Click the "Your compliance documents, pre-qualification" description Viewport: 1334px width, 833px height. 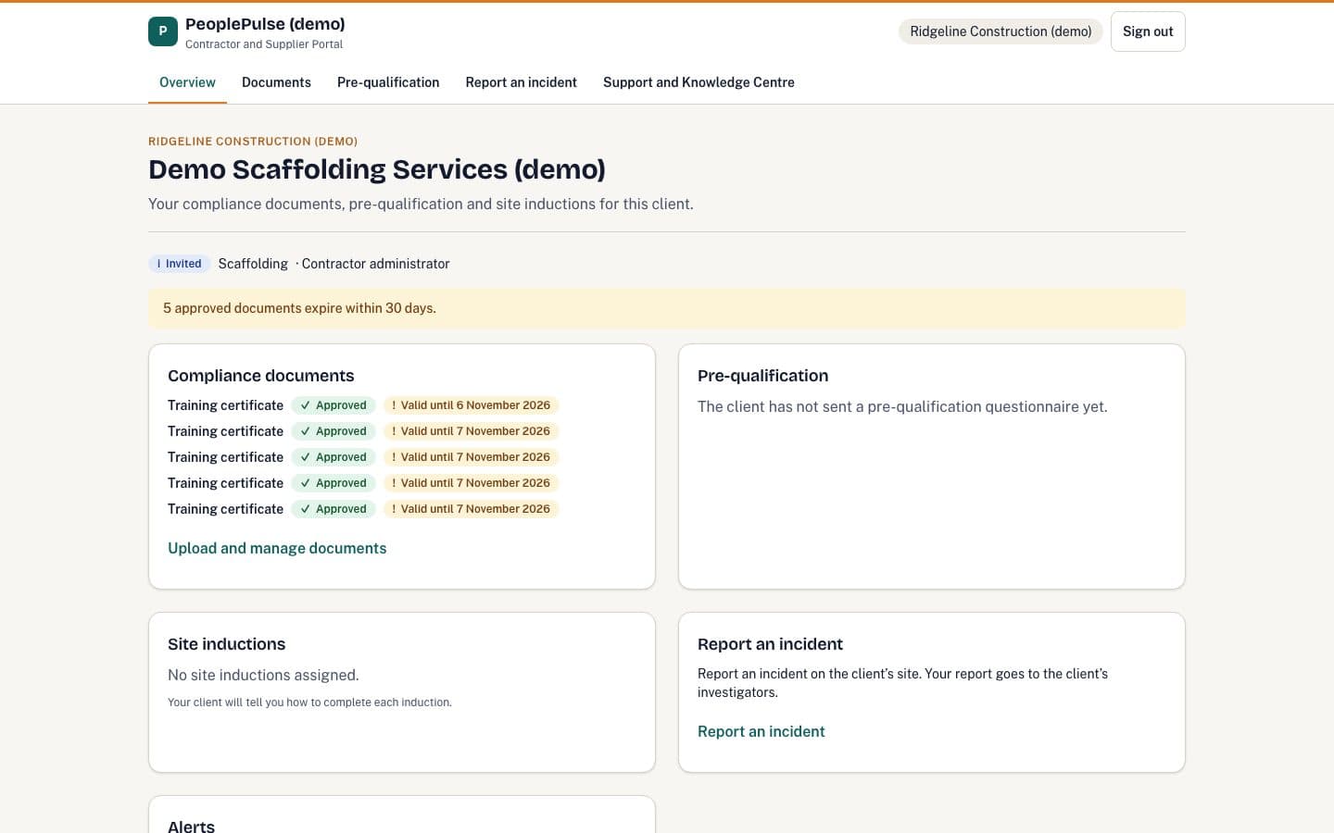point(421,204)
